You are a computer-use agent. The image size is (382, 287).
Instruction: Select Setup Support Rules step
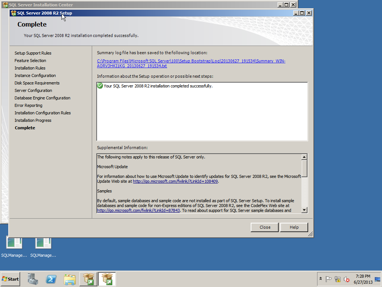click(33, 53)
